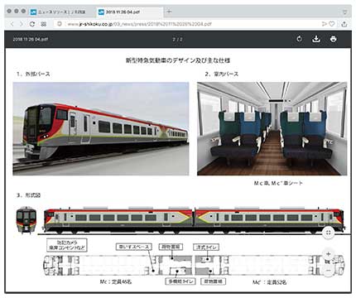Click the jr-shikoku.co.jp address bar
The image size is (356, 298).
pyautogui.click(x=139, y=24)
